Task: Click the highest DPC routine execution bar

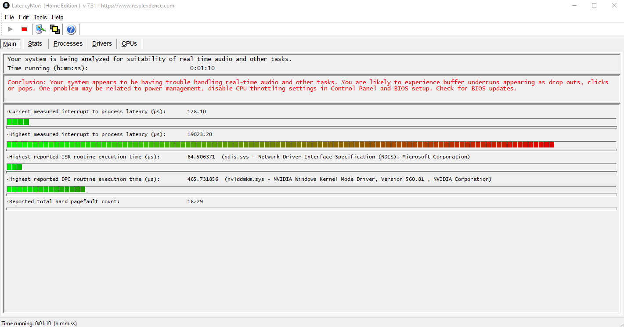Action: [46, 189]
